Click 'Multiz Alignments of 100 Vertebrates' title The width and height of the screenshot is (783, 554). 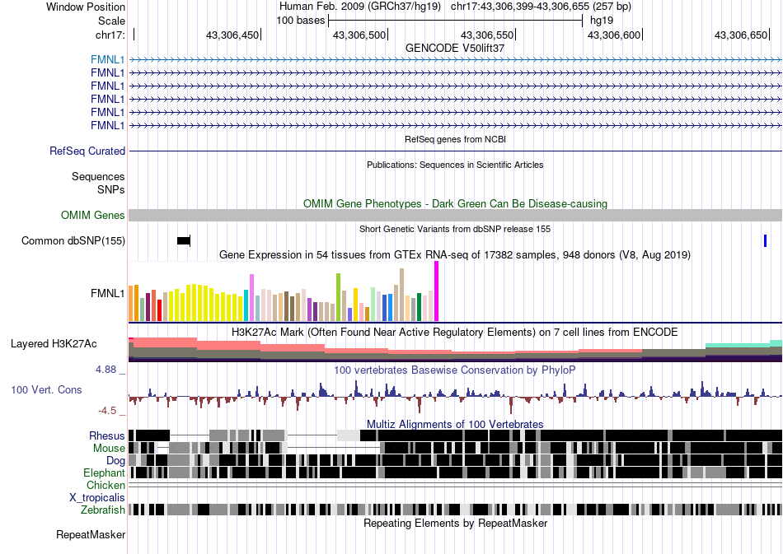[x=455, y=425]
